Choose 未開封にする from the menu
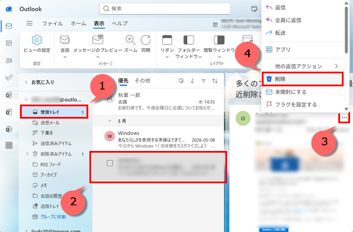The height and width of the screenshot is (232, 353). [x=302, y=92]
